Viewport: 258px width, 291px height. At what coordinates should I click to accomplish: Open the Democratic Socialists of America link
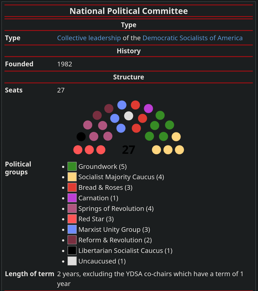coord(192,38)
